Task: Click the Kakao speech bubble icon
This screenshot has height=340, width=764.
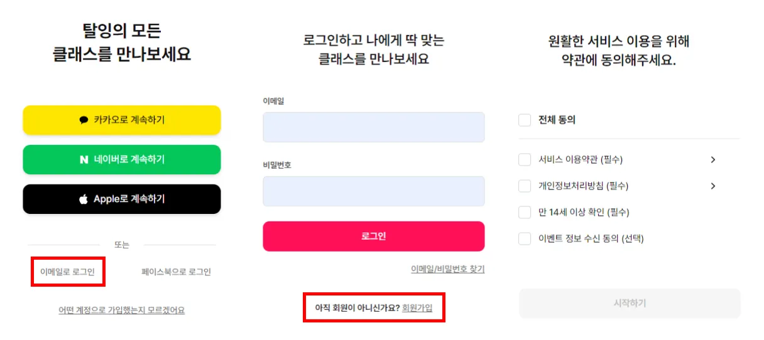Action: point(84,120)
